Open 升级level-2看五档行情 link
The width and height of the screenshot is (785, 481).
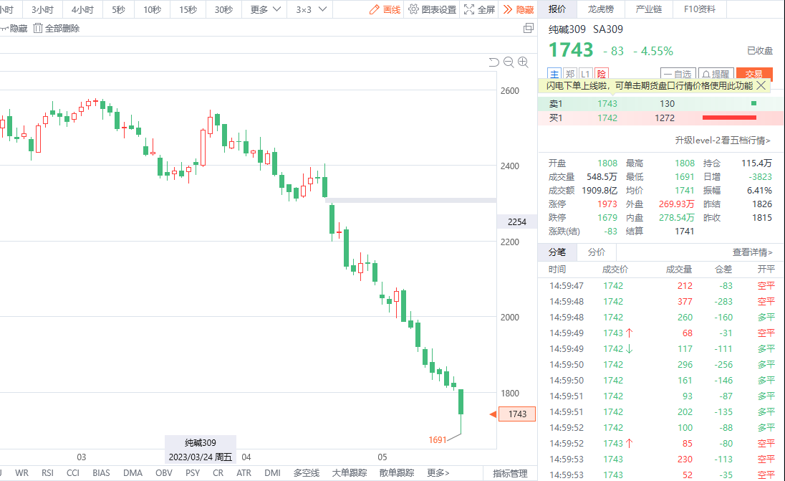pyautogui.click(x=723, y=140)
